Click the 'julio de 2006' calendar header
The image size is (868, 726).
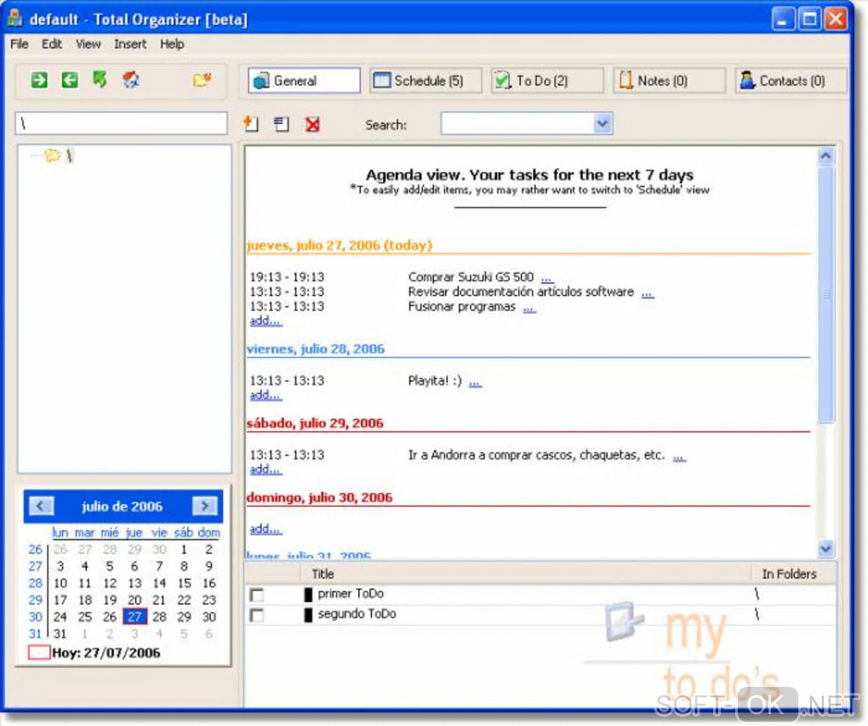[x=123, y=506]
